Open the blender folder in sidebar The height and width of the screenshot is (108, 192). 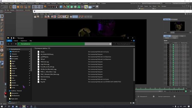click(x=14, y=83)
